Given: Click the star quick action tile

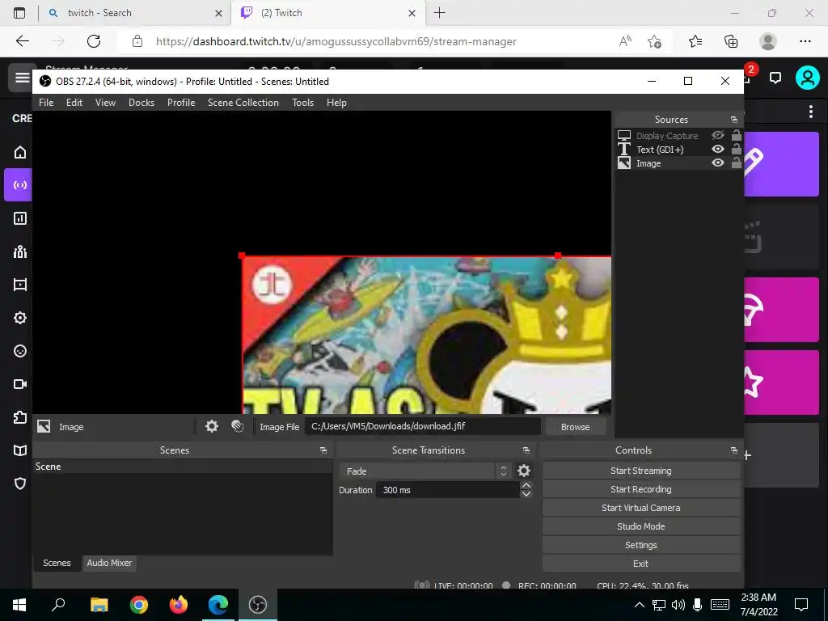Looking at the screenshot, I should click(781, 382).
